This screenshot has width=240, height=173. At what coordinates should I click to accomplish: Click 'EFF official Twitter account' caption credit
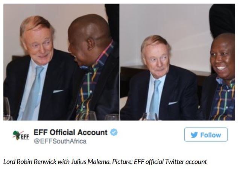tap(170, 162)
